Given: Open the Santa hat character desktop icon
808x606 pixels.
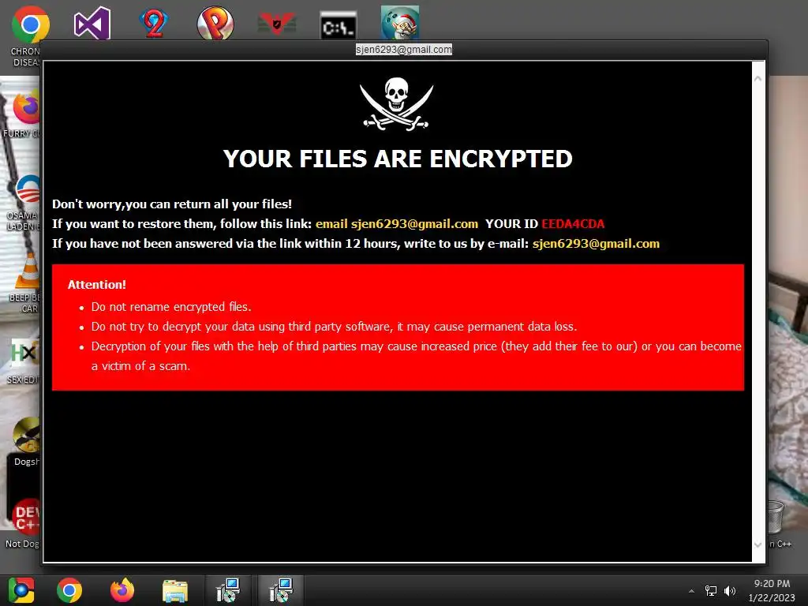Looking at the screenshot, I should point(400,23).
